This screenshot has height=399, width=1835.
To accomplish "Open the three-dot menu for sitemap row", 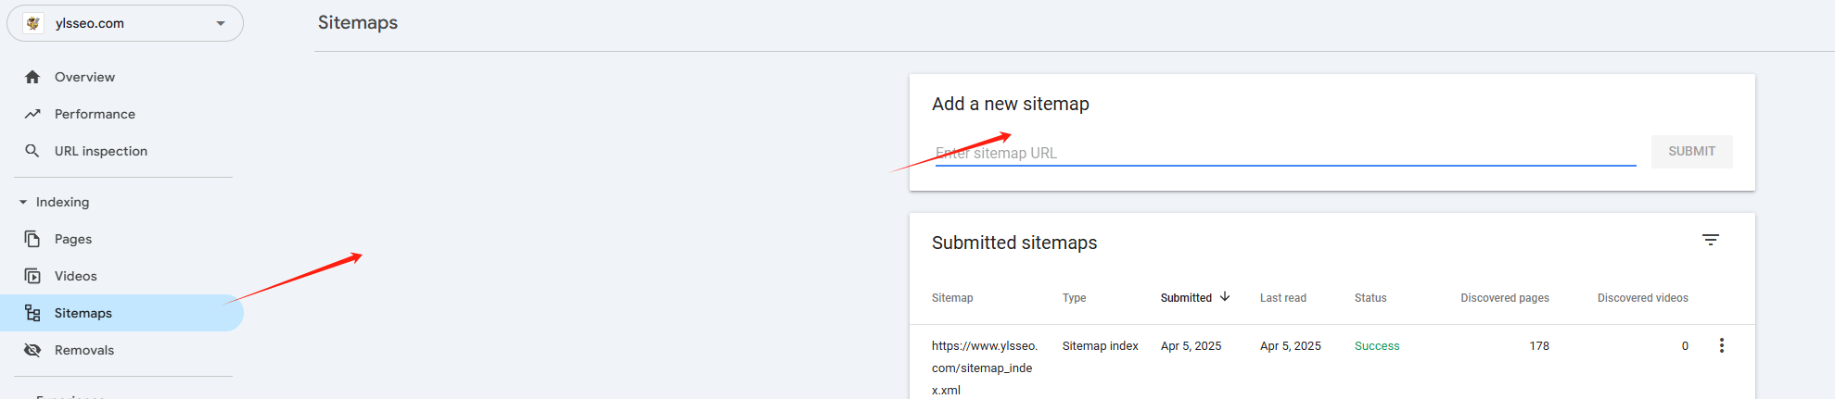I will (1722, 345).
